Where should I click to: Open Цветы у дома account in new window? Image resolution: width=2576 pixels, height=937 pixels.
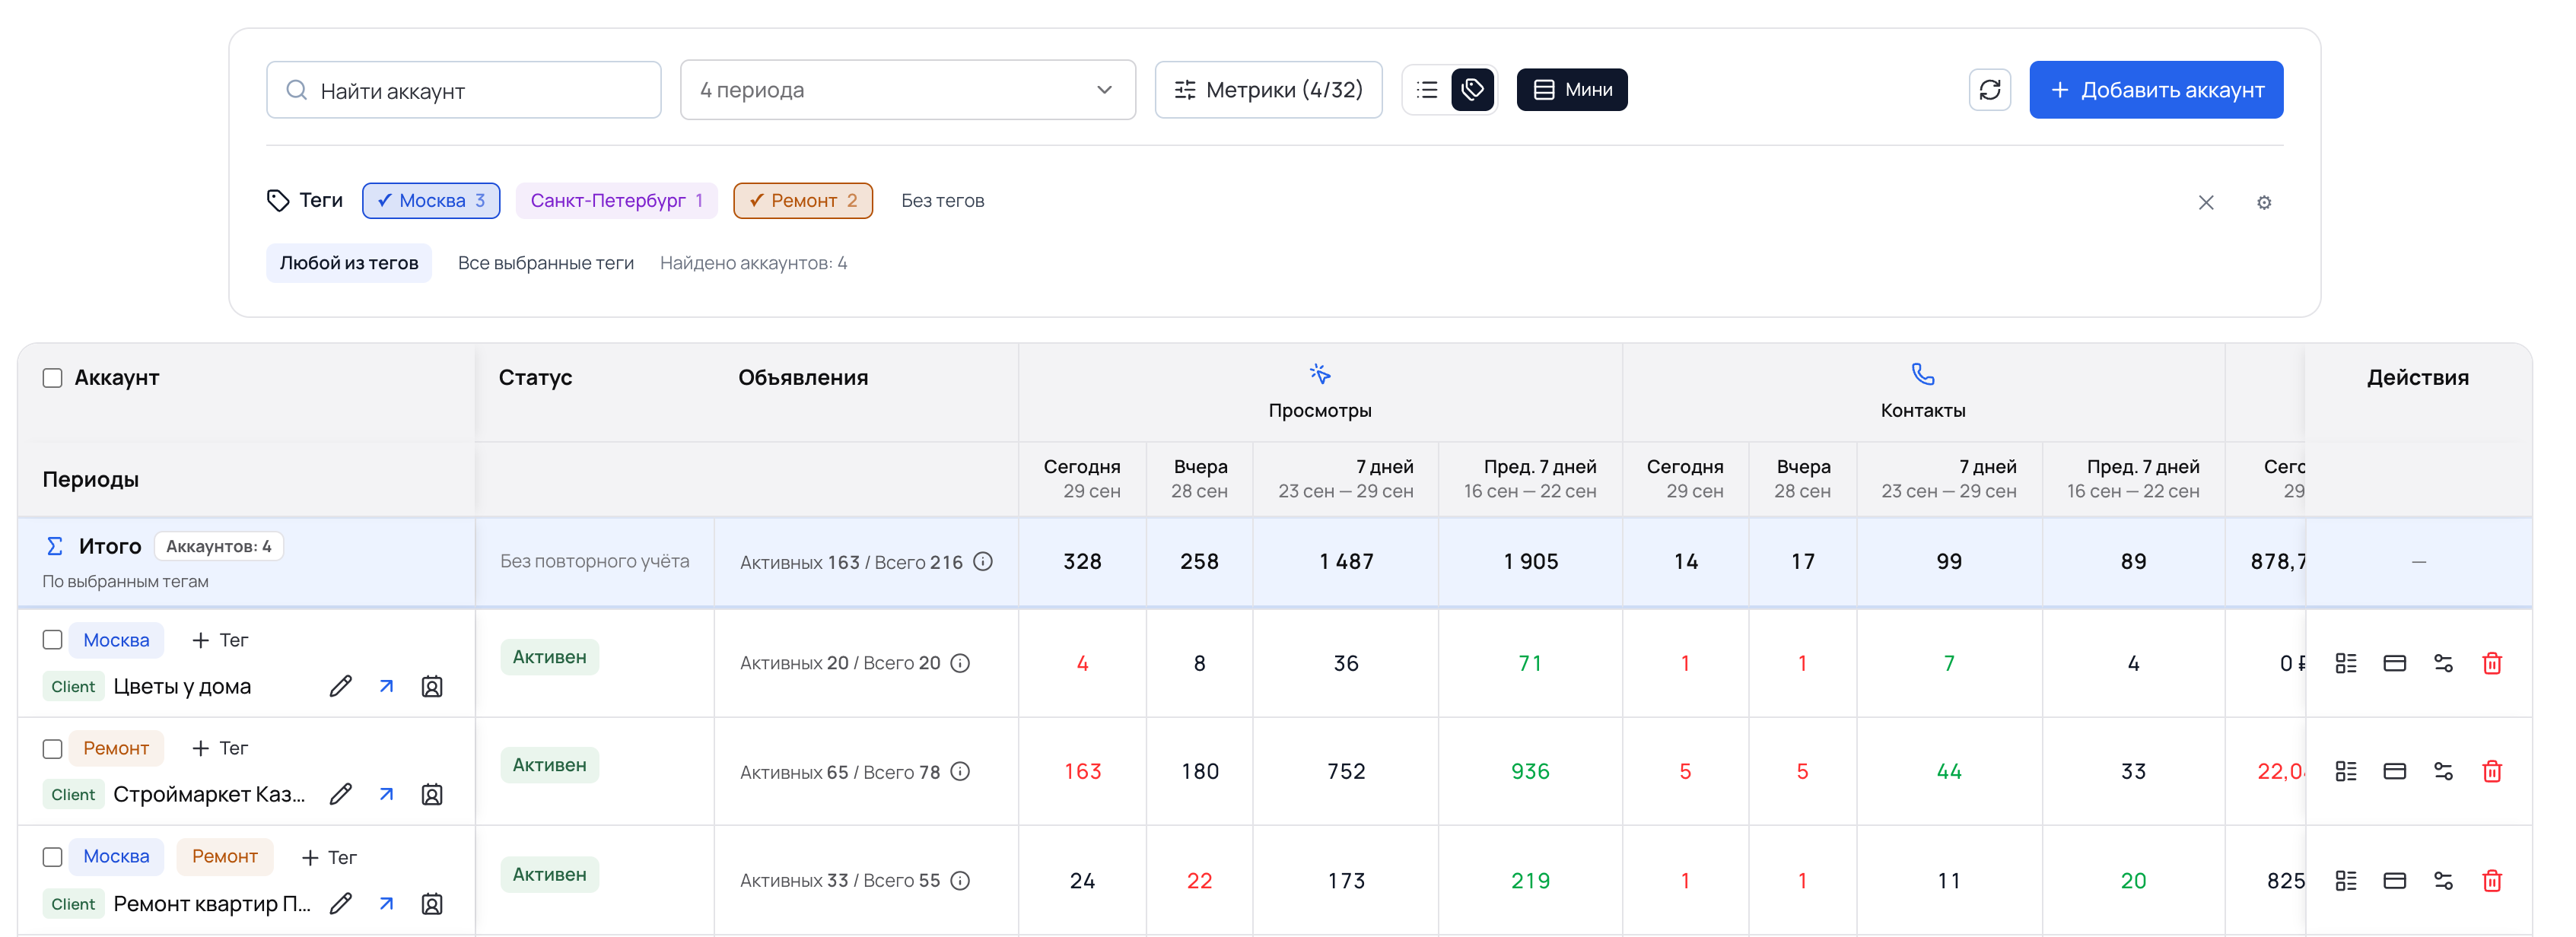(x=386, y=686)
